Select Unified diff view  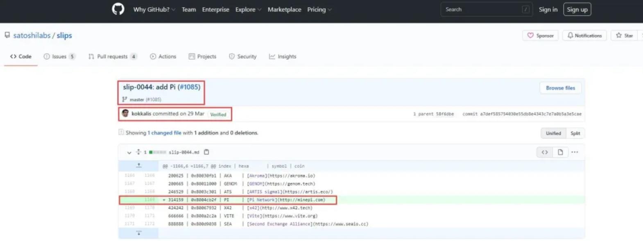[x=553, y=133]
